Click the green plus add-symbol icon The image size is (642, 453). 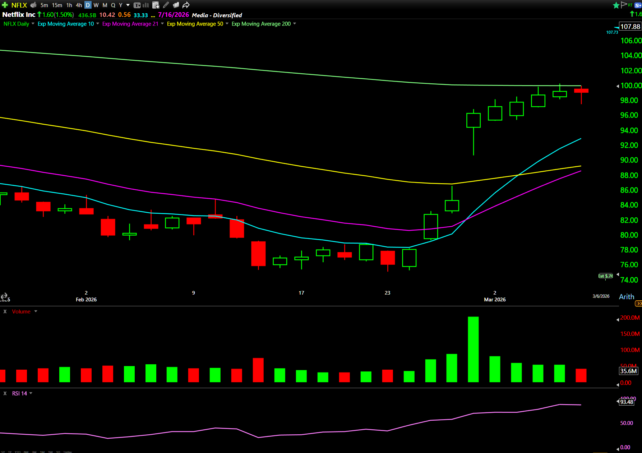5,5
